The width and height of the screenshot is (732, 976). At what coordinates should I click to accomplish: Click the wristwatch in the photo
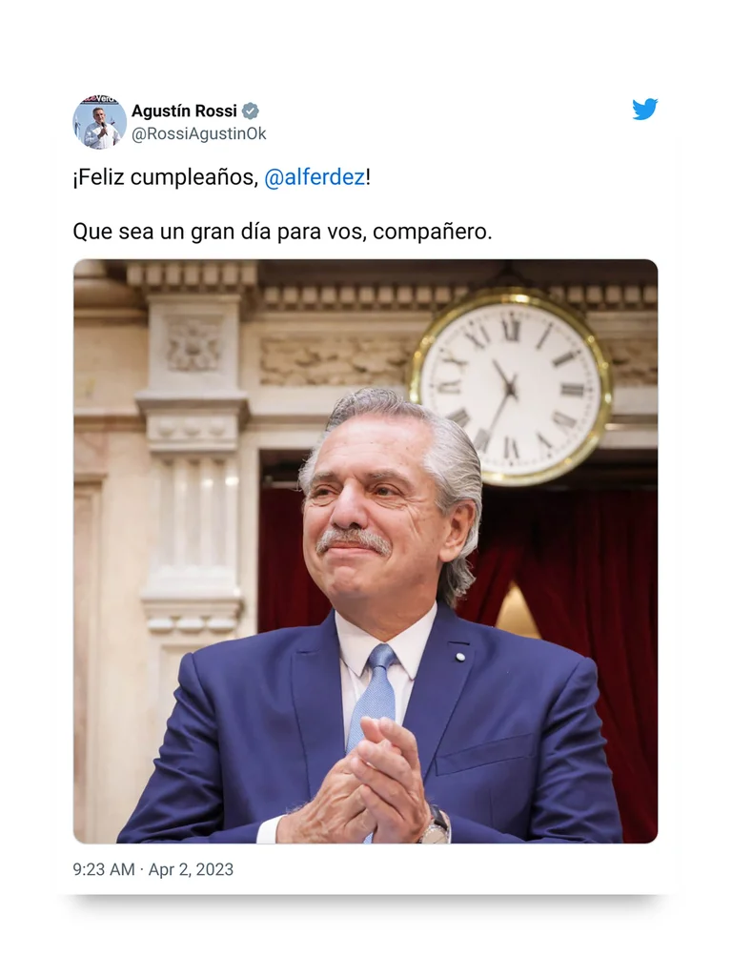[435, 826]
